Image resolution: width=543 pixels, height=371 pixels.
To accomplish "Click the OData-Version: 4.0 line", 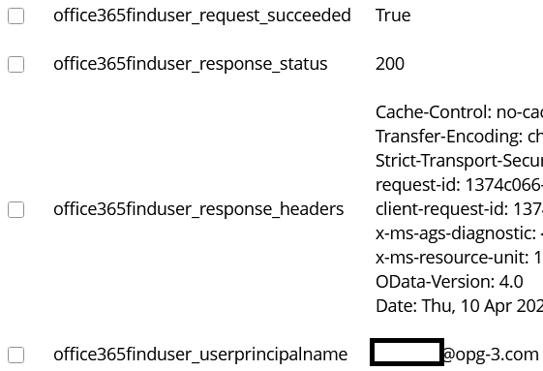I will 449,282.
